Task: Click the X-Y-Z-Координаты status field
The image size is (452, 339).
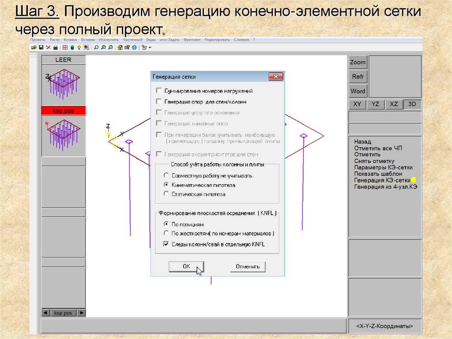Action: click(385, 326)
